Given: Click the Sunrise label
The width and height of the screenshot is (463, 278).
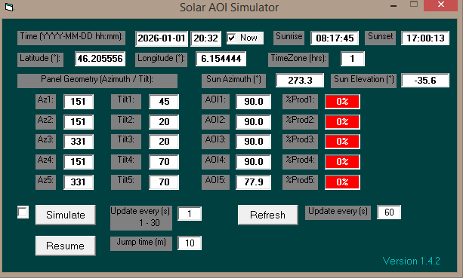Looking at the screenshot, I should (x=289, y=38).
